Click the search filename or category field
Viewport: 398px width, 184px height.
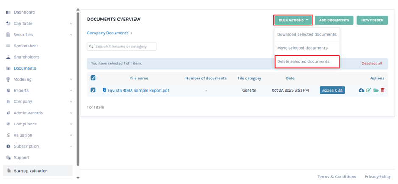[x=124, y=47]
